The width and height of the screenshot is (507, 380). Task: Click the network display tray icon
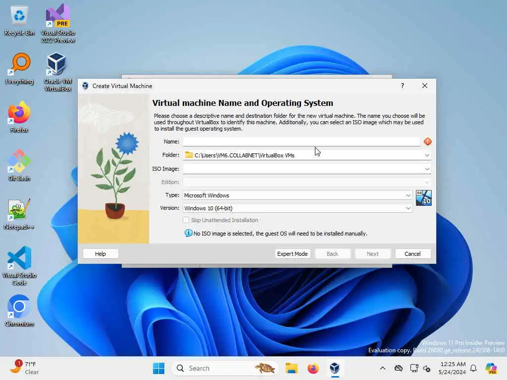click(414, 368)
